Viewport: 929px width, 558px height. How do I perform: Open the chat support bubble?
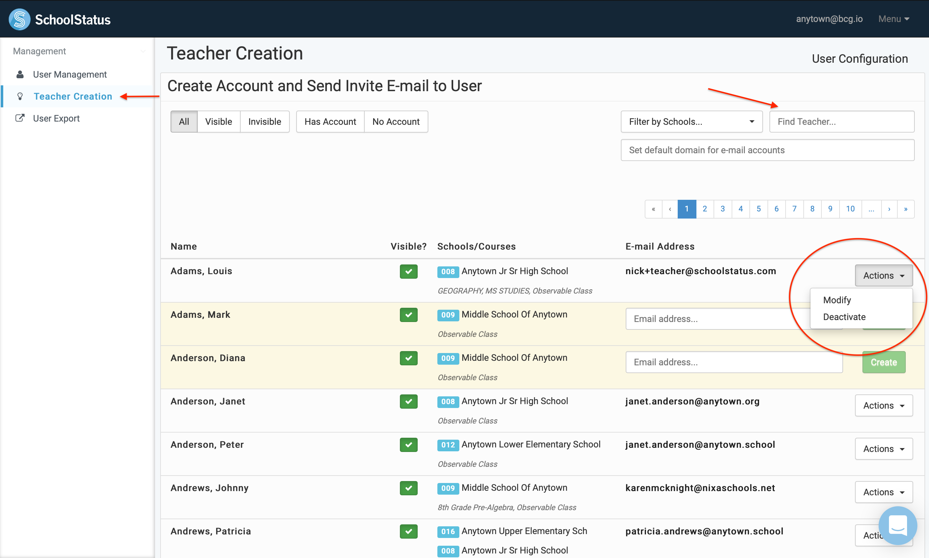(898, 525)
